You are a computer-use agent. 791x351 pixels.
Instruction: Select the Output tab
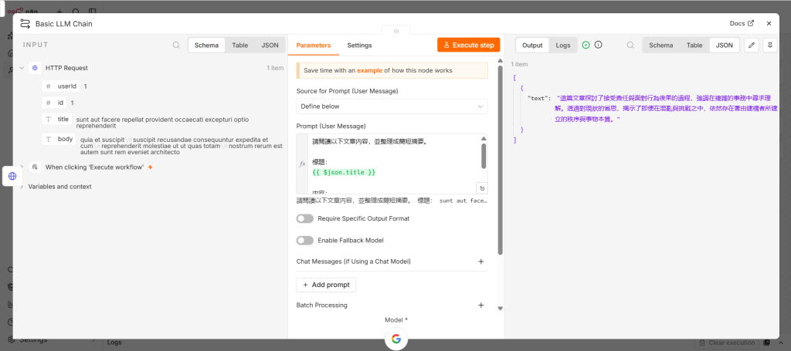click(x=531, y=45)
